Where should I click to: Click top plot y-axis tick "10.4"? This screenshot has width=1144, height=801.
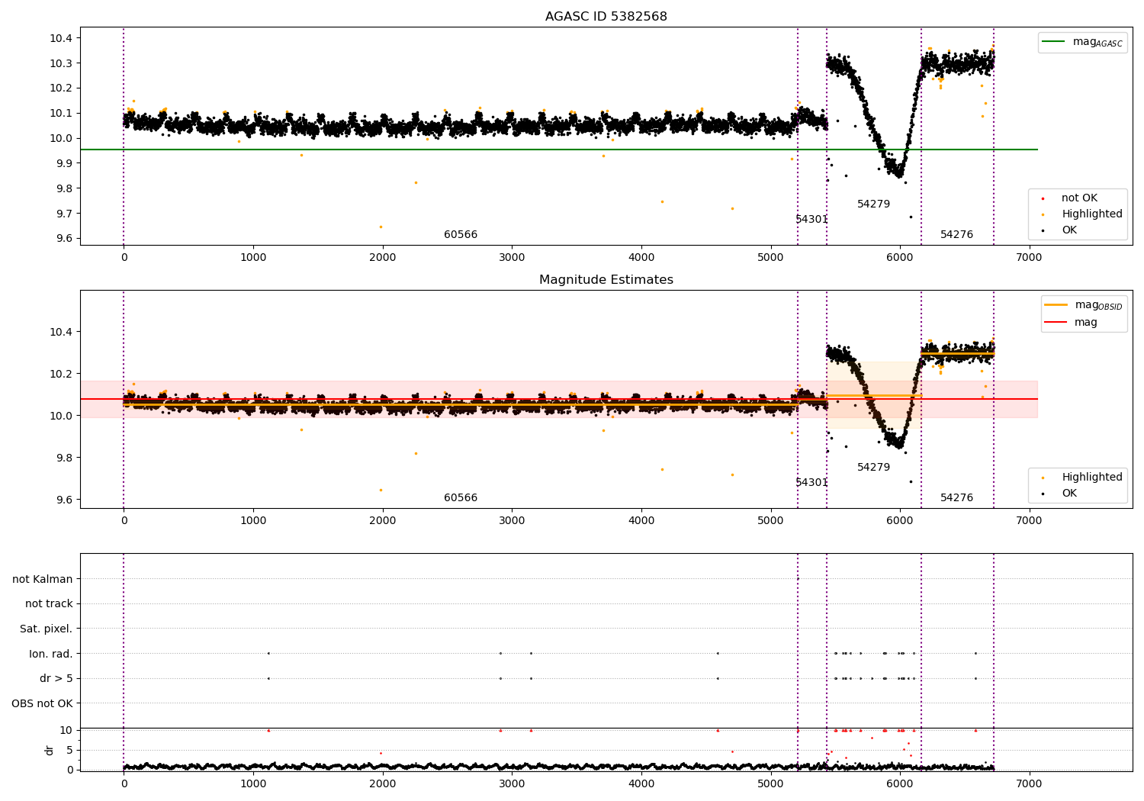[x=60, y=38]
